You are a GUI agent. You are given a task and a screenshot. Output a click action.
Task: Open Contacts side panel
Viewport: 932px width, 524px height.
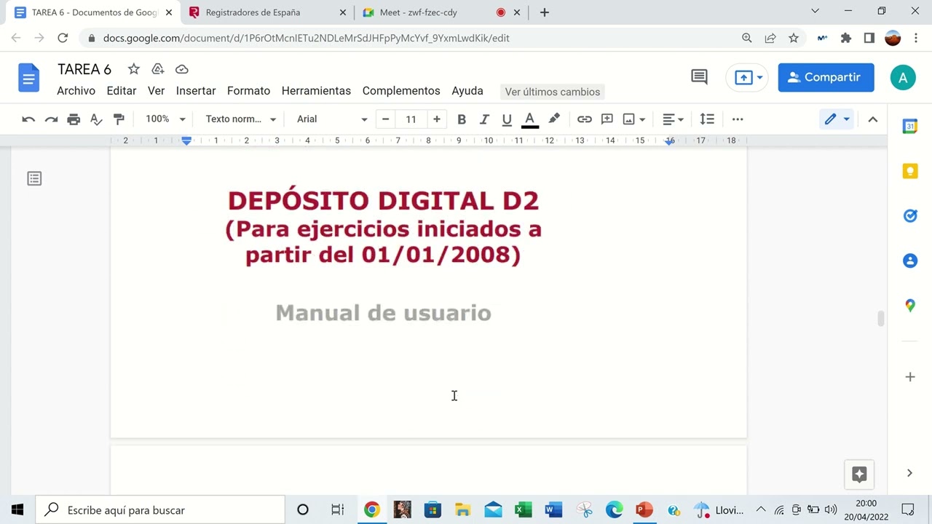[x=910, y=261]
